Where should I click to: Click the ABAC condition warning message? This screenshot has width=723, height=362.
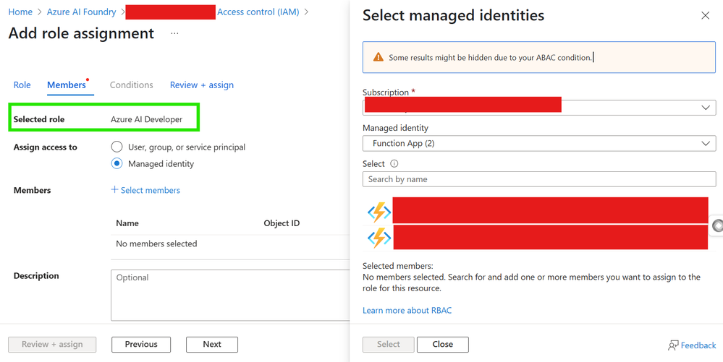491,58
